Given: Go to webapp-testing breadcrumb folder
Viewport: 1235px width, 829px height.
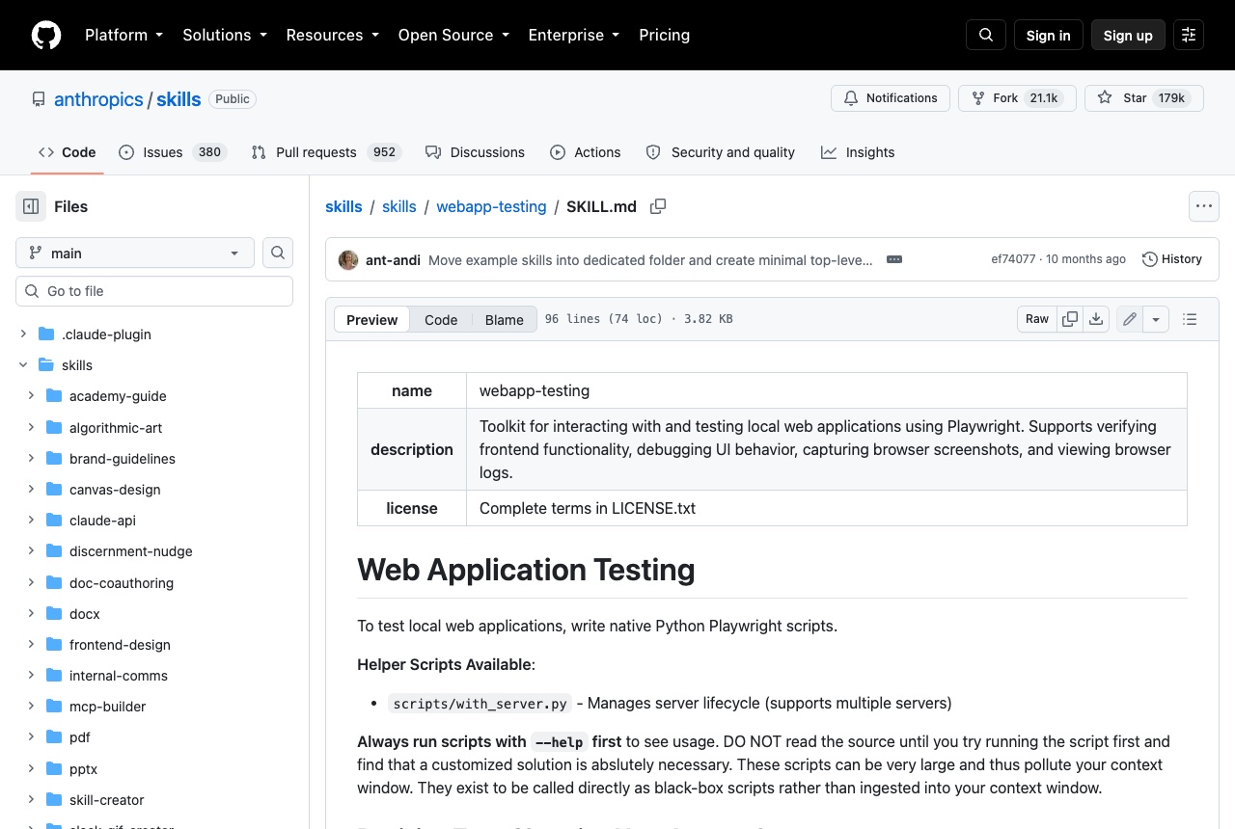Looking at the screenshot, I should [x=491, y=206].
